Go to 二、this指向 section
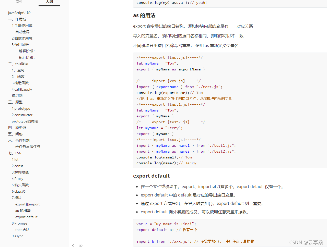Image resolution: width=327 pixels, height=247 pixels. click(18, 64)
